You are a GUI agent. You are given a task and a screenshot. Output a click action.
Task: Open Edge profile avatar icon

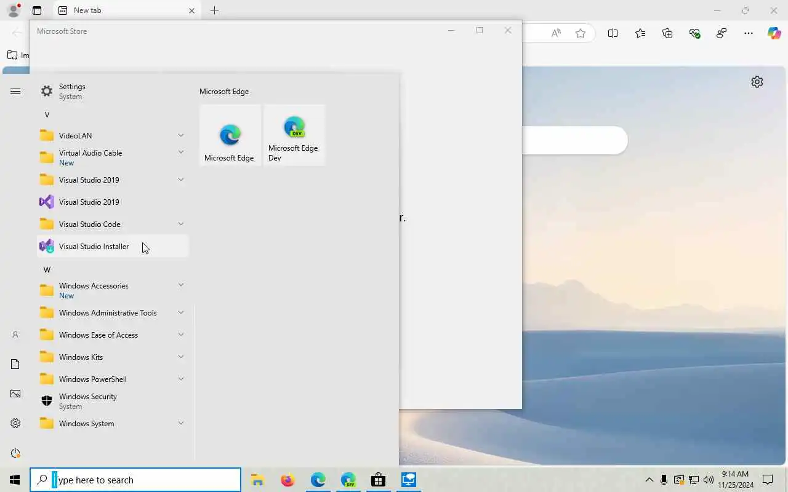[14, 10]
